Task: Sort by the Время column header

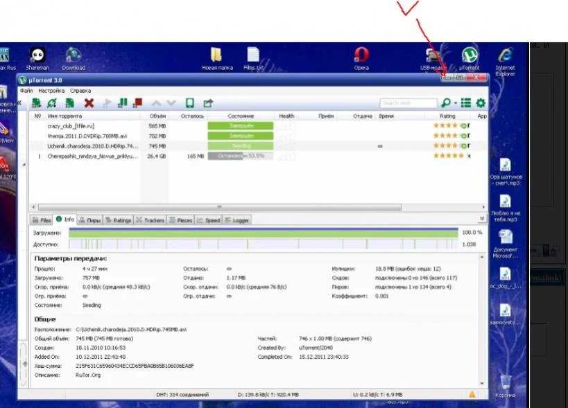Action: click(386, 116)
